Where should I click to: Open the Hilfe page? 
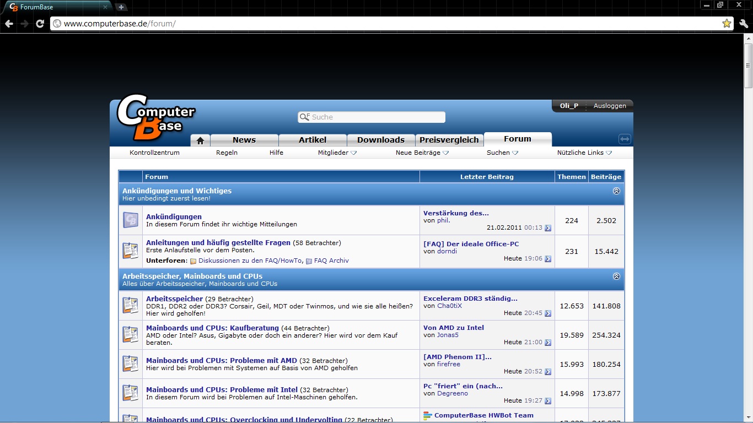pyautogui.click(x=276, y=153)
